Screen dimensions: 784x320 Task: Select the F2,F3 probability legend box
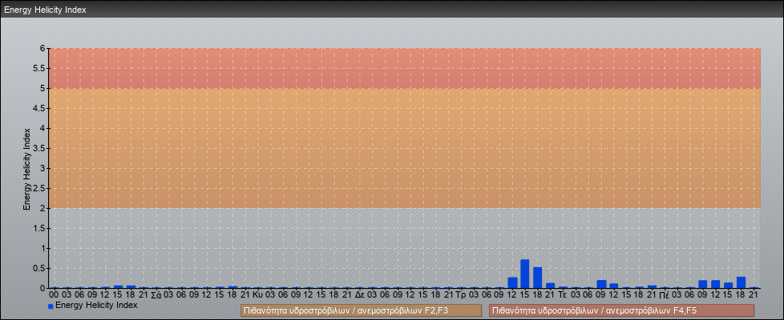pyautogui.click(x=361, y=310)
